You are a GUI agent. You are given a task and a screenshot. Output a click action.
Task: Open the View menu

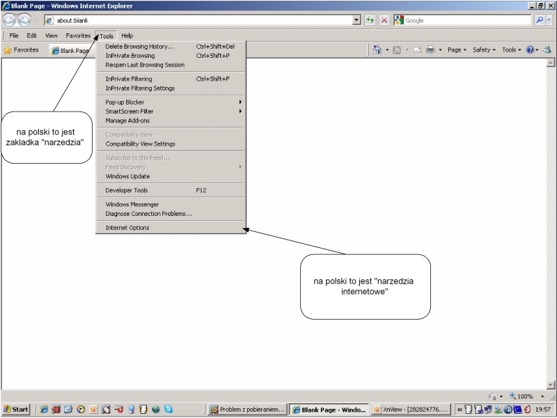point(52,36)
